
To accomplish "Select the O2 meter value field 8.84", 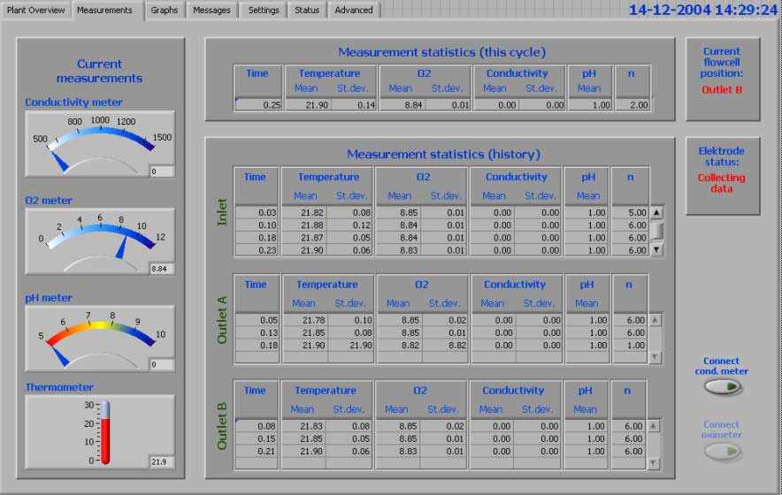I will pyautogui.click(x=161, y=269).
